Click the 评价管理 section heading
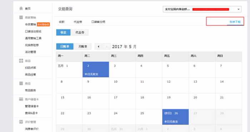The width and height of the screenshot is (250, 132). point(30,122)
